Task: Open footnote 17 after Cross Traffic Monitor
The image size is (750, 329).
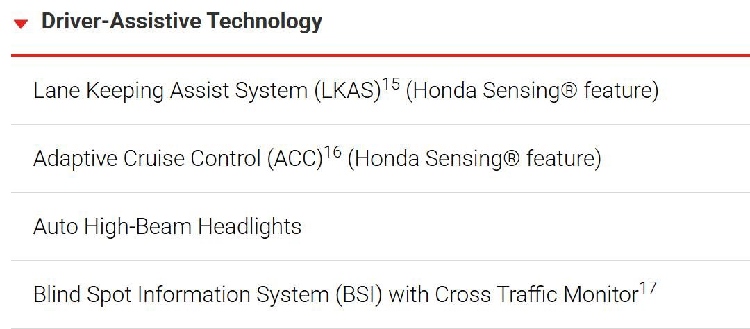Action: click(648, 288)
